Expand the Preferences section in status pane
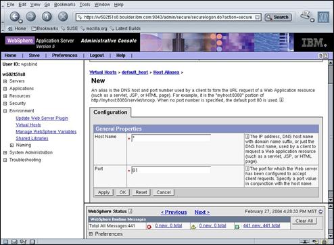 [91, 234]
